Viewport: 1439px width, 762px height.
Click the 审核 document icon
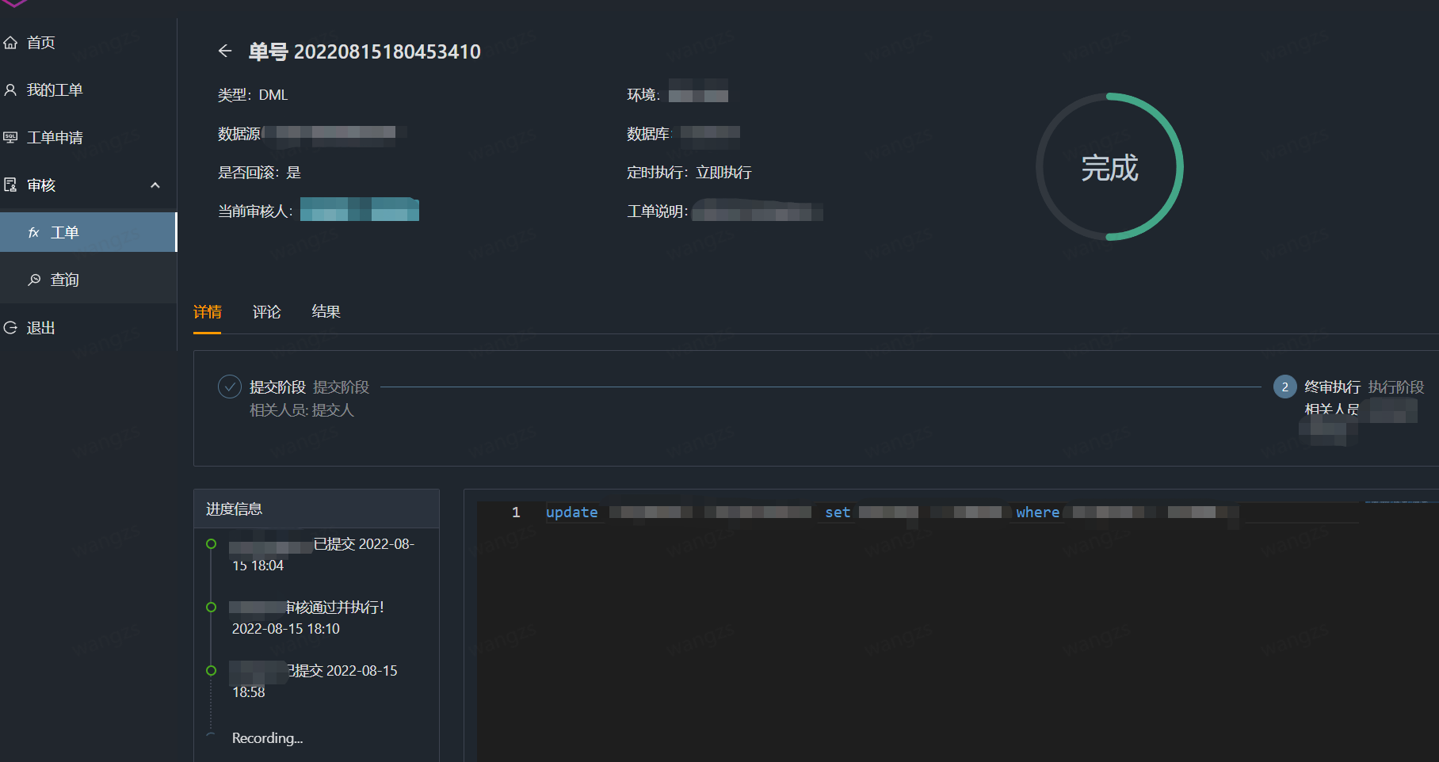pos(10,185)
